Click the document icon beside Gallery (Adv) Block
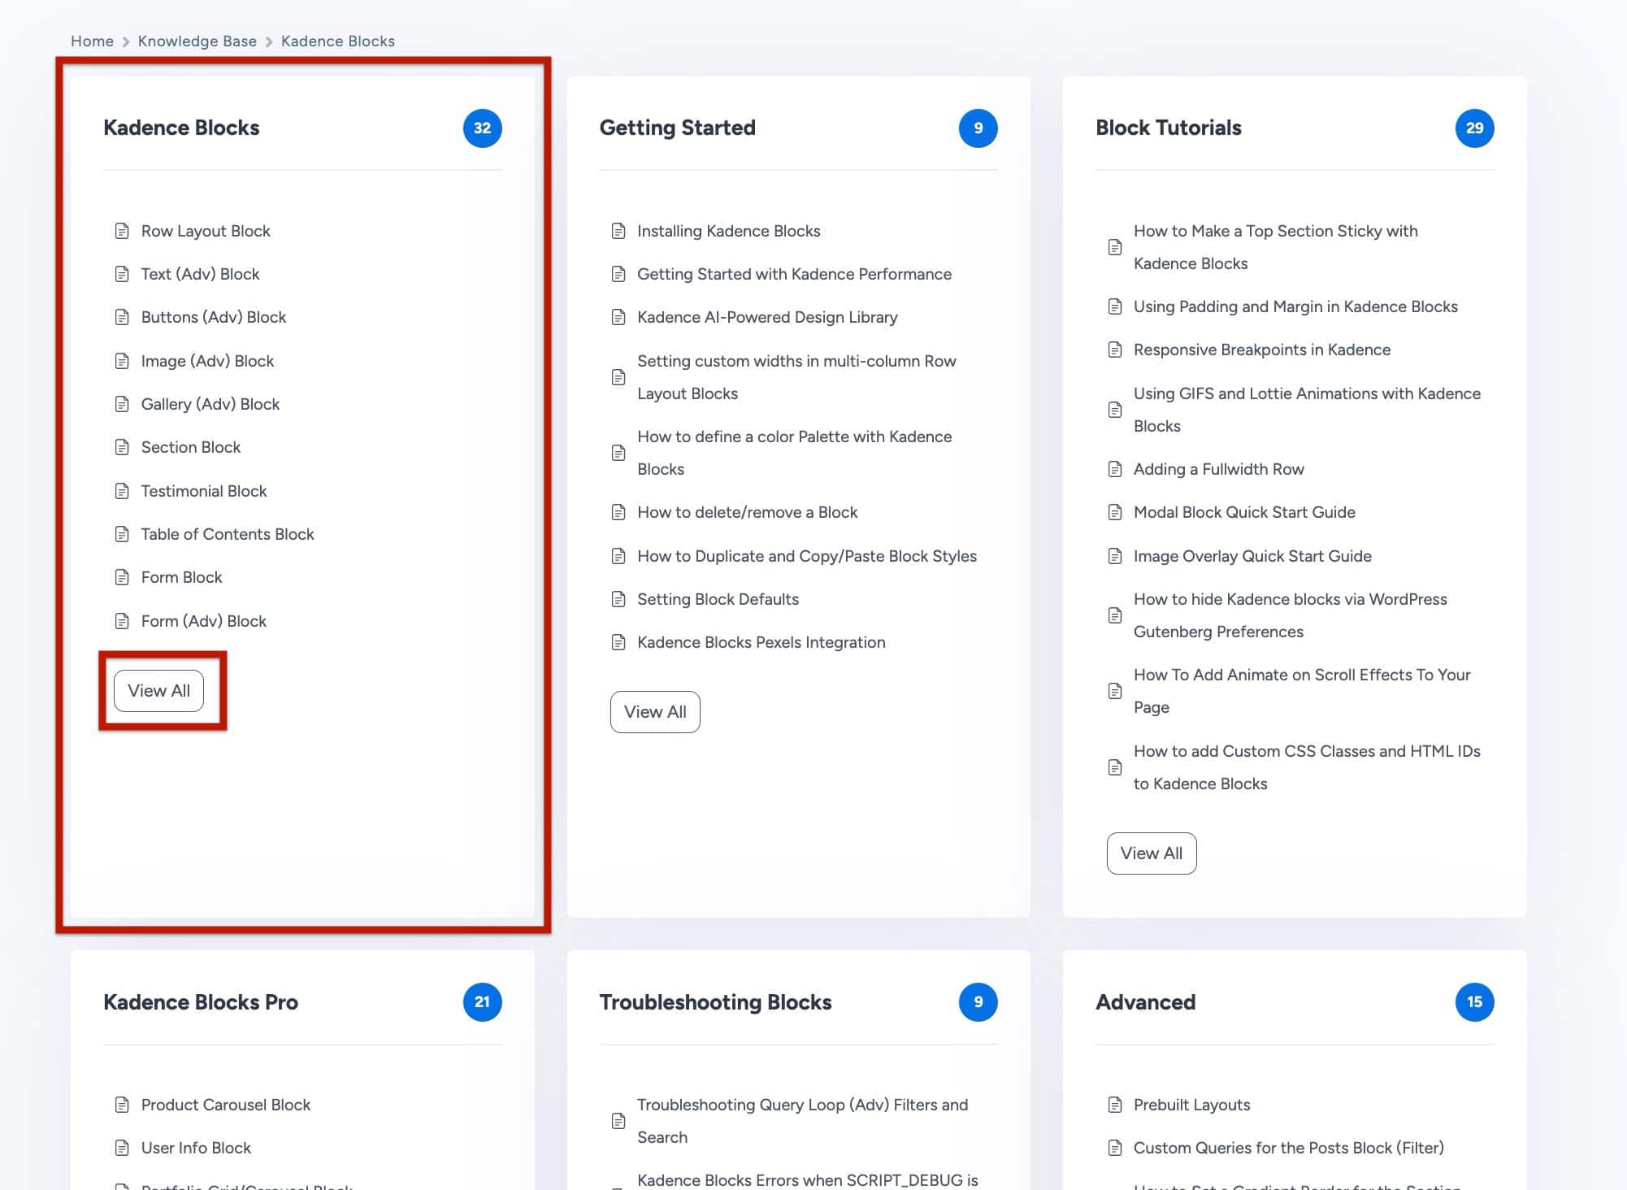This screenshot has width=1627, height=1190. pyautogui.click(x=122, y=404)
